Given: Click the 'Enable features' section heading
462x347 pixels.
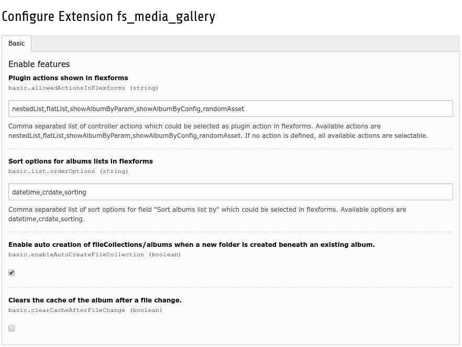Looking at the screenshot, I should tap(39, 64).
